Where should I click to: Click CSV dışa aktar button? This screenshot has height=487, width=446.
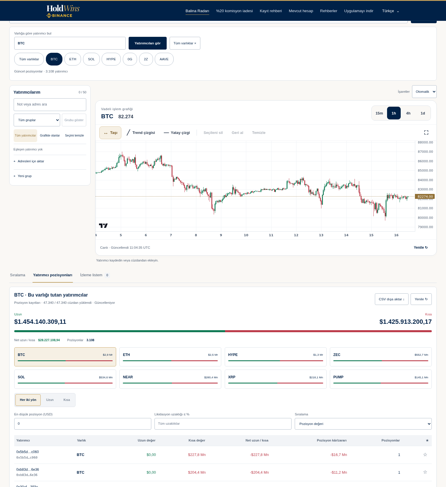392,299
